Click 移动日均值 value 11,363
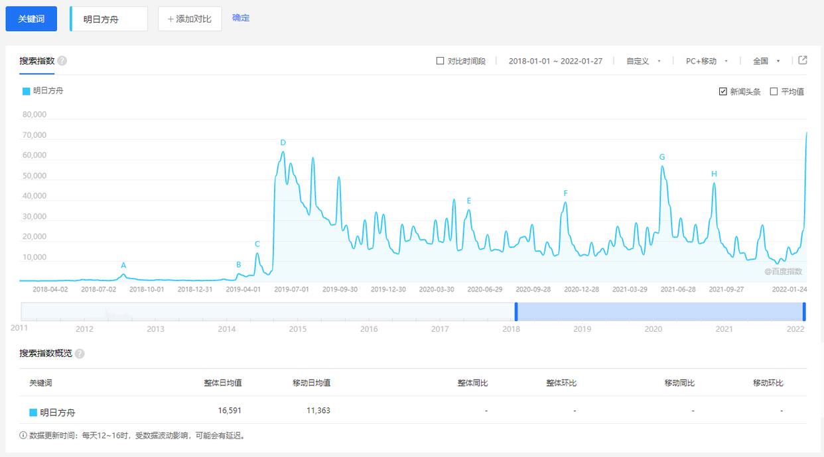 318,411
